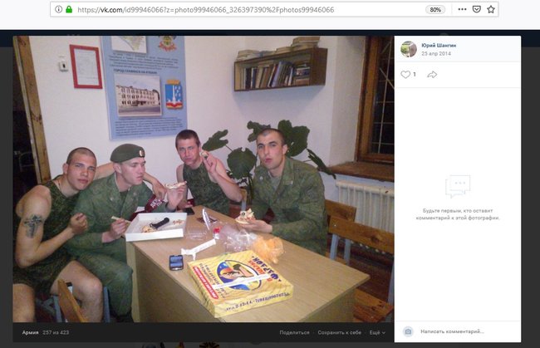Reset zoom using the 80% badge

point(434,9)
